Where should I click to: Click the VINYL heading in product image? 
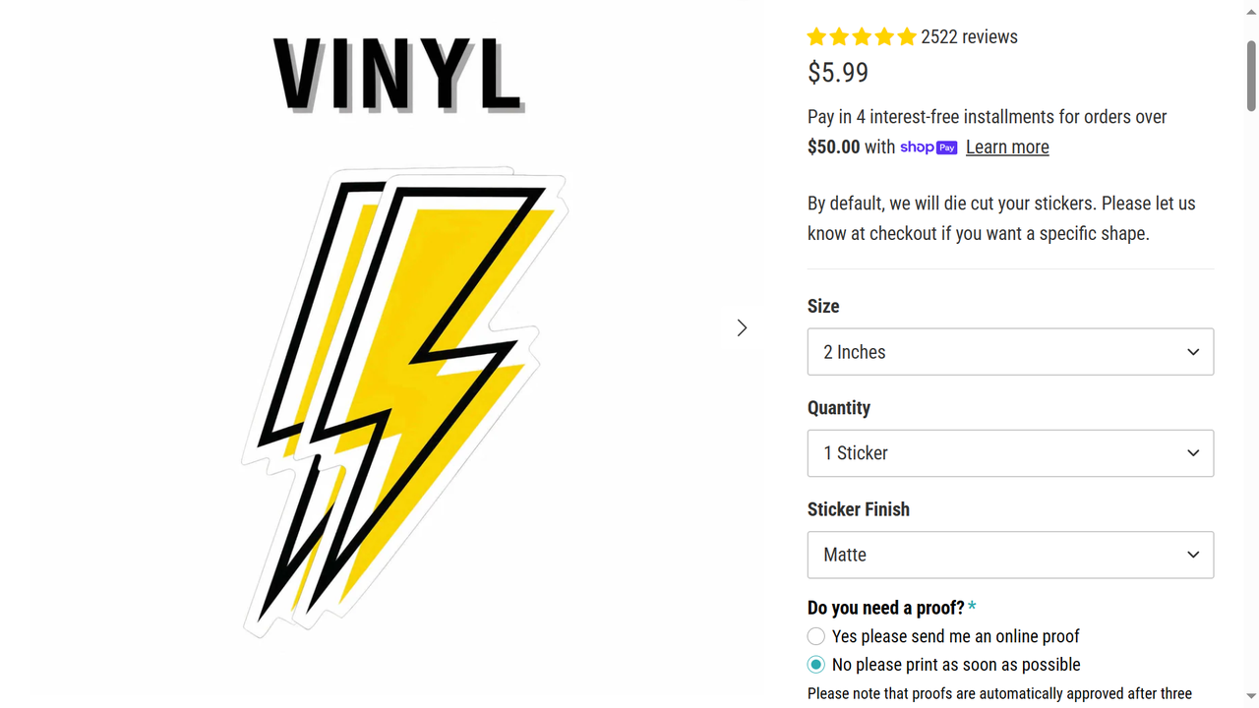click(397, 77)
